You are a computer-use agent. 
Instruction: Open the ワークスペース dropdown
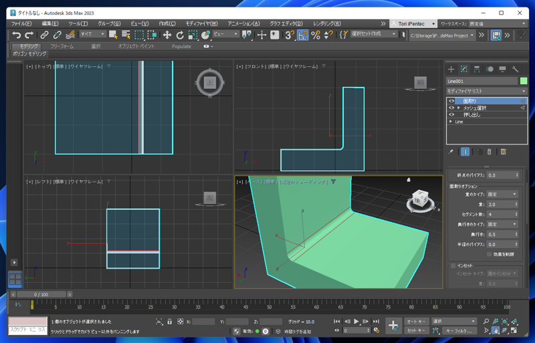(498, 23)
